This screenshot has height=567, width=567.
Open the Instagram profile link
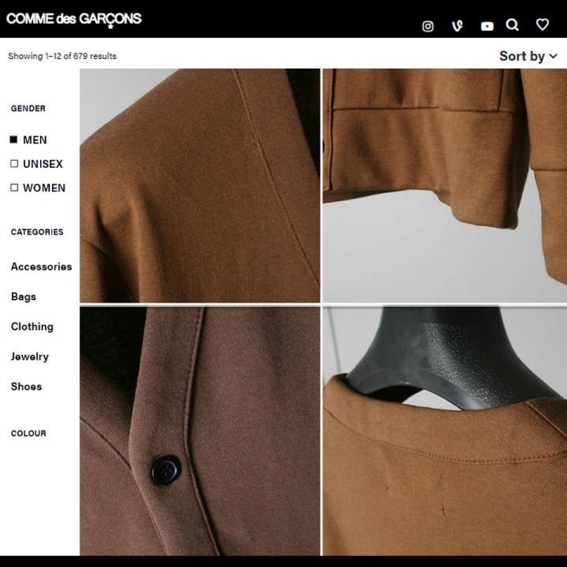[428, 26]
